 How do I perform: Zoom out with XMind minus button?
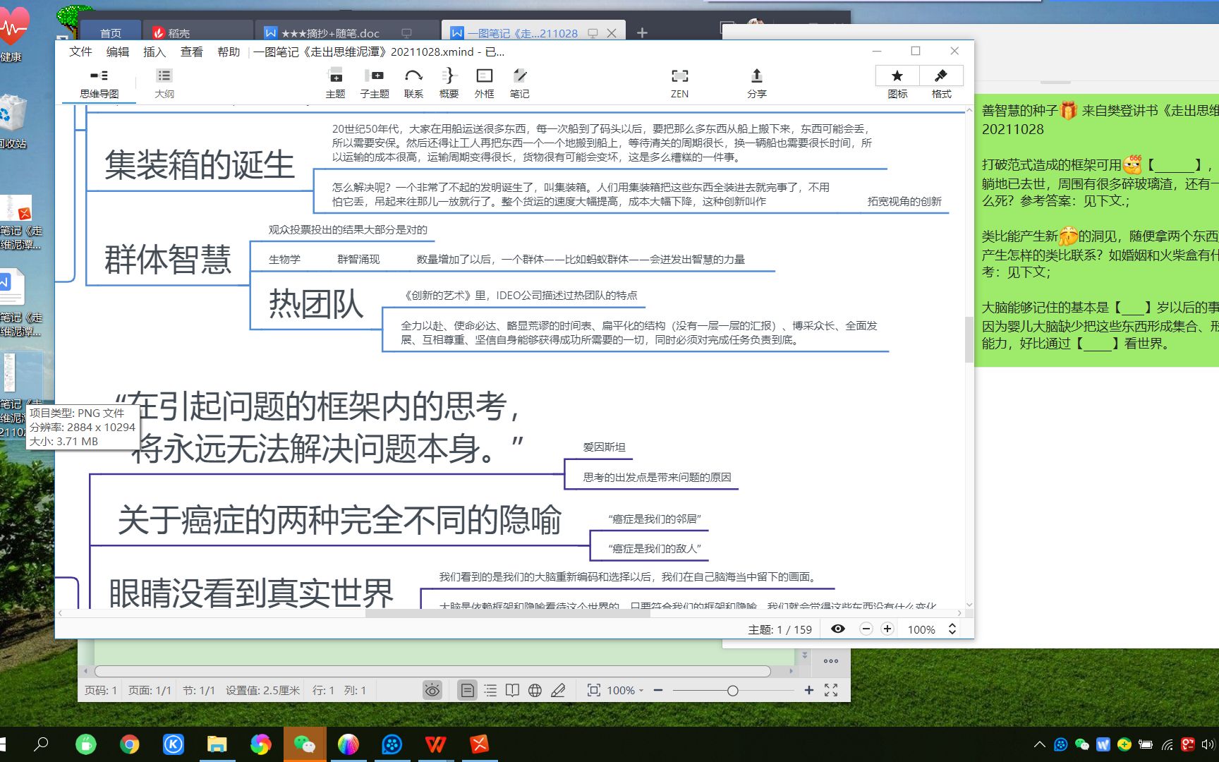[866, 629]
